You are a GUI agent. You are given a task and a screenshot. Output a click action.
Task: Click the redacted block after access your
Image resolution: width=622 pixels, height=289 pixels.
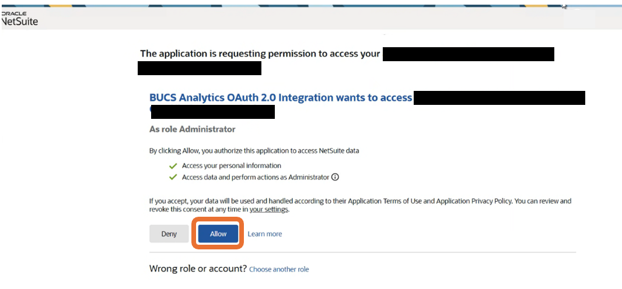click(x=468, y=54)
